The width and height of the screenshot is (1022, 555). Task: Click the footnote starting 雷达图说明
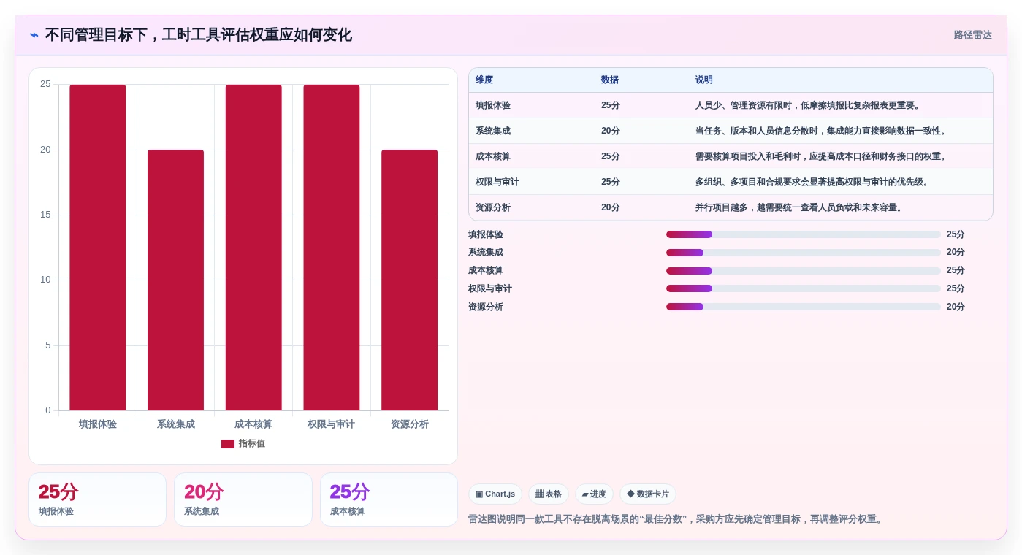point(676,519)
